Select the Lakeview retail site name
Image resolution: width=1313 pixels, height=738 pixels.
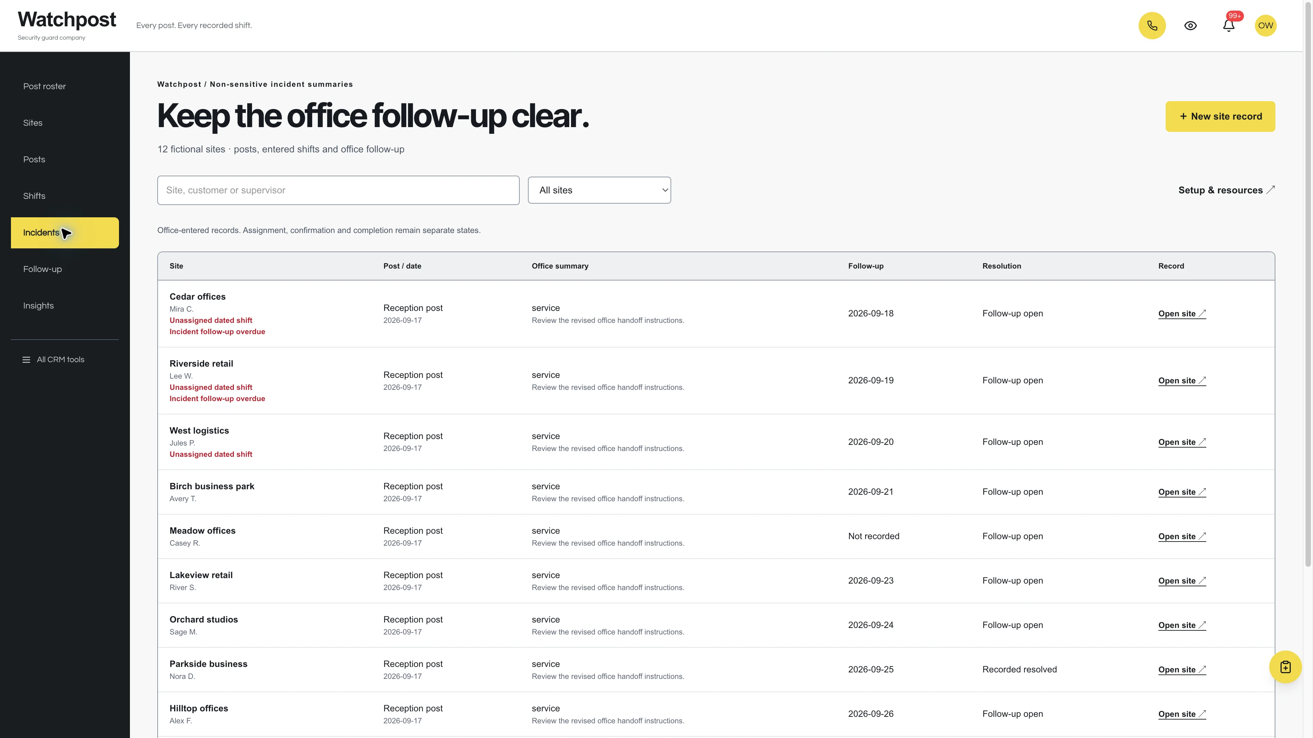[x=201, y=575]
